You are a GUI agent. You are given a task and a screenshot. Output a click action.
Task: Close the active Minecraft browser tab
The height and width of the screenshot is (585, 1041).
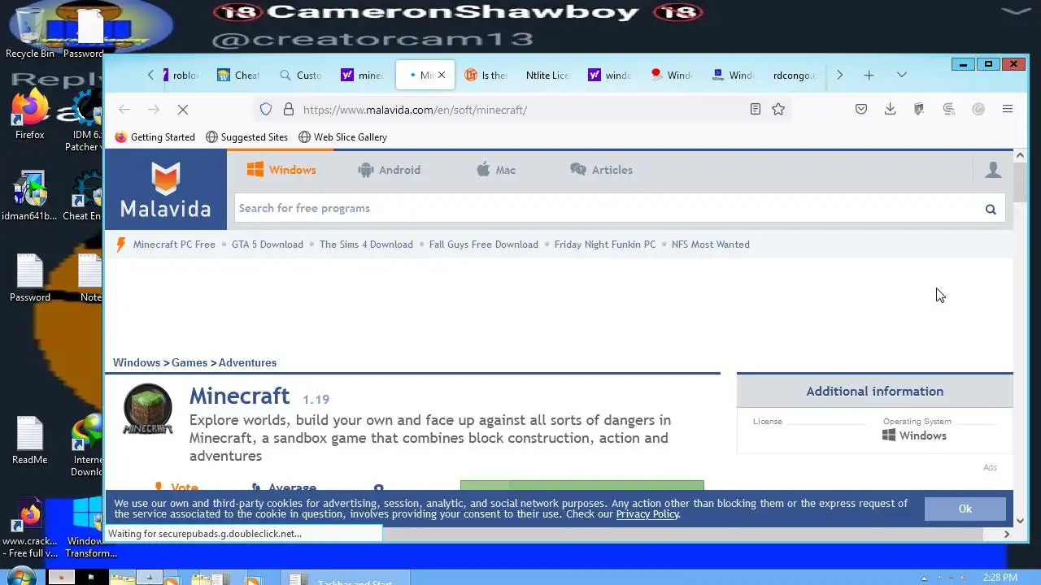click(x=442, y=75)
